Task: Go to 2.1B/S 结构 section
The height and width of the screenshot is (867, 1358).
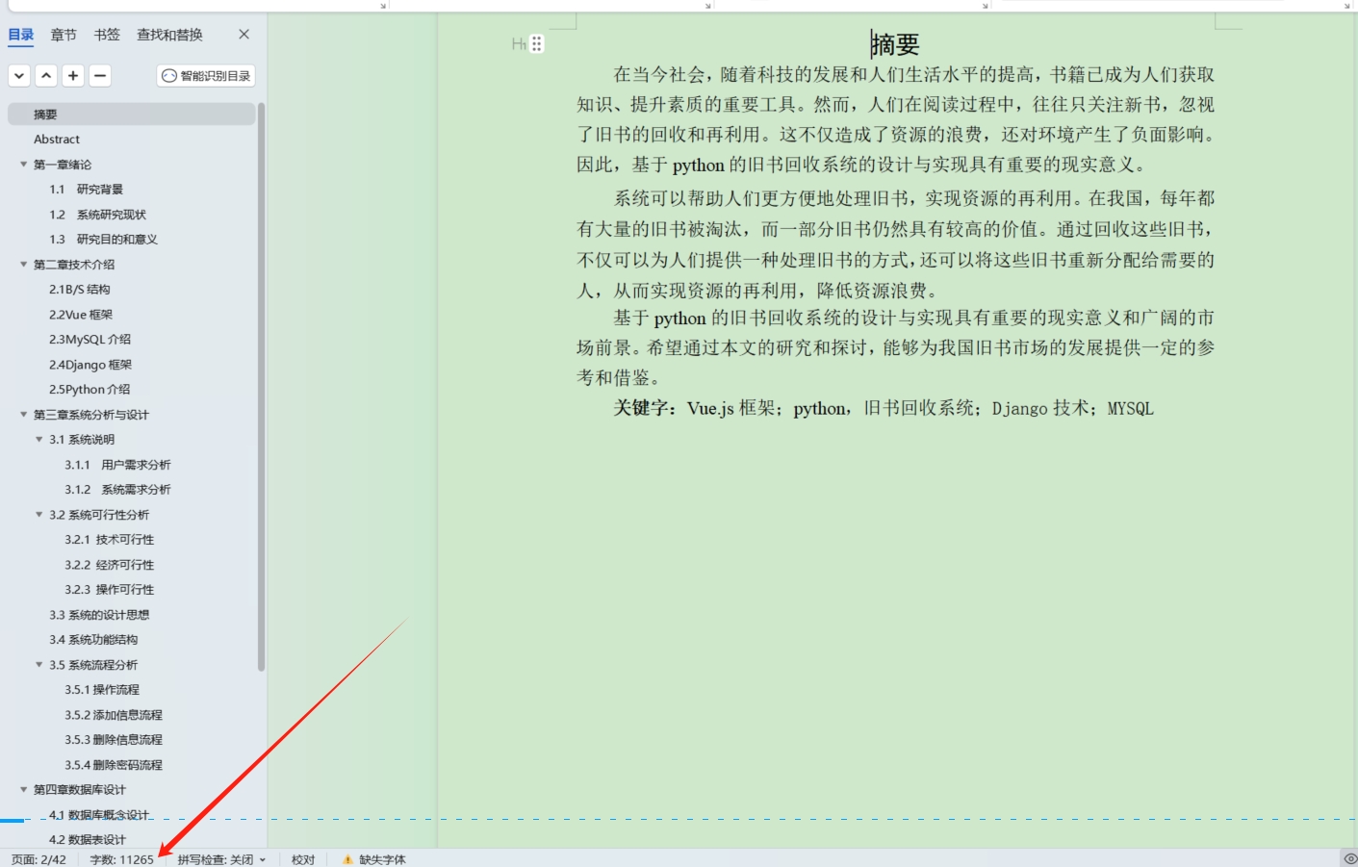Action: (x=80, y=290)
